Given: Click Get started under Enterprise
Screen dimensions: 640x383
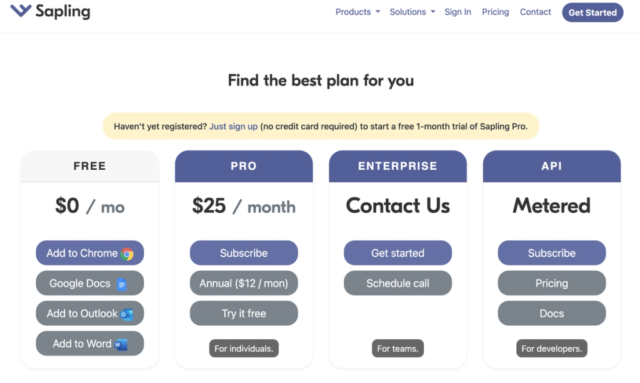Looking at the screenshot, I should [397, 253].
